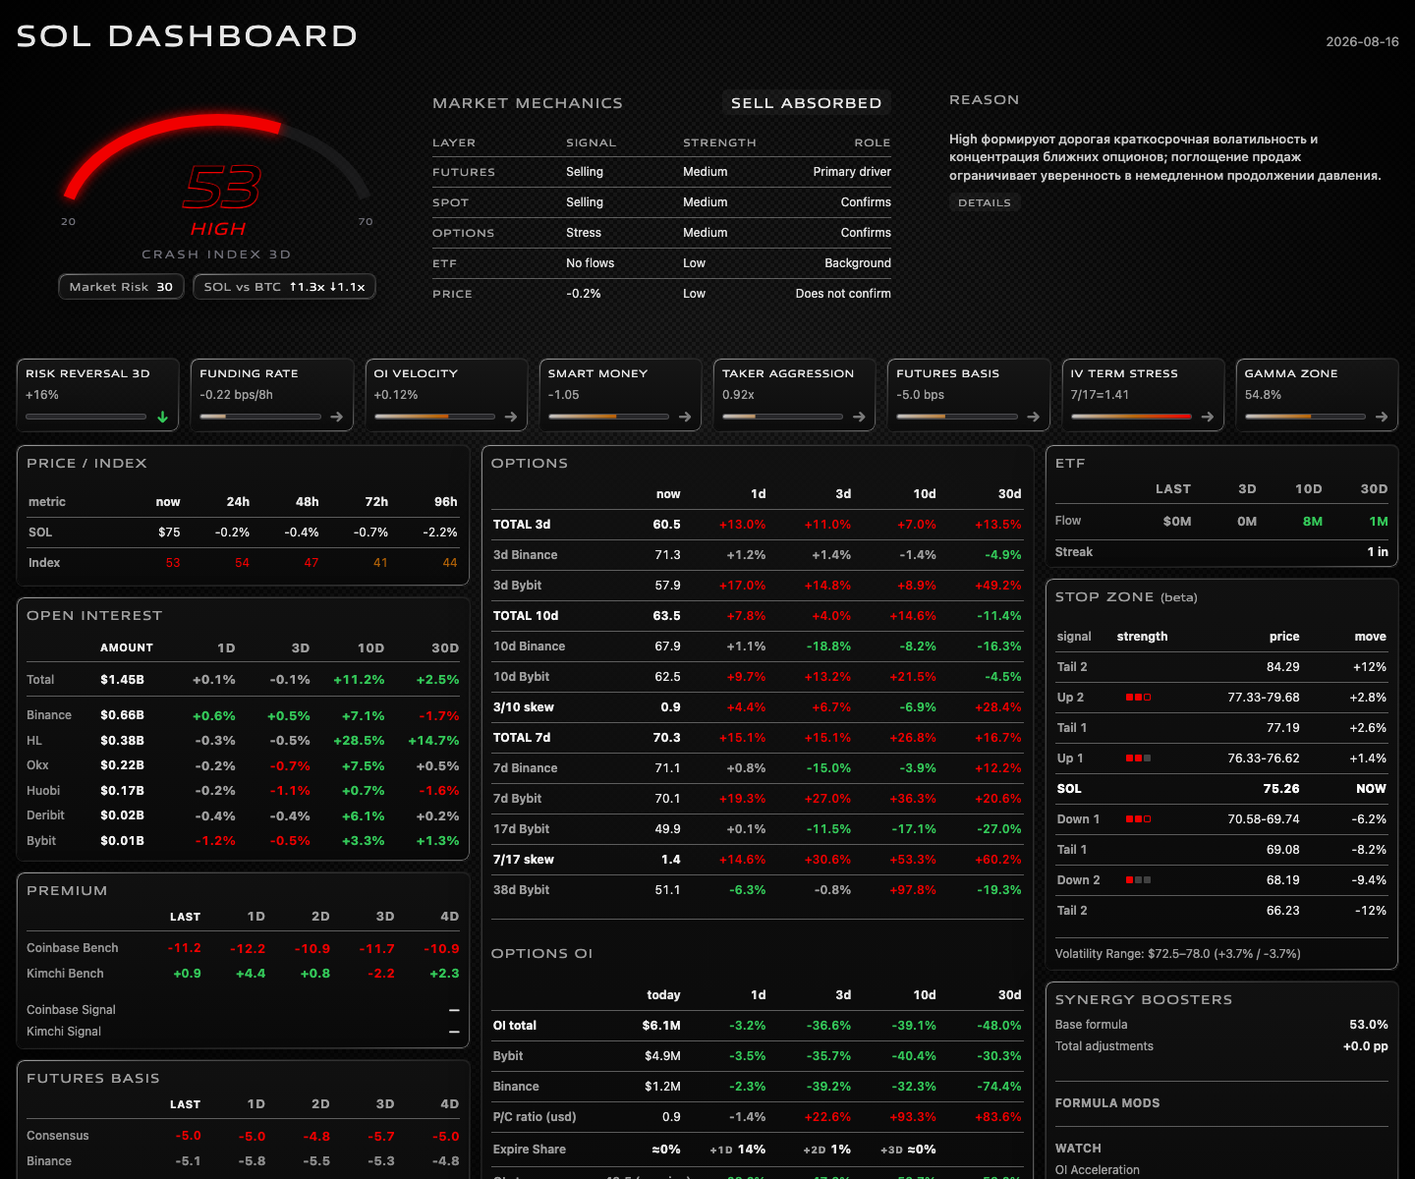
Task: Click the 3/10 skew row label
Action: pos(524,707)
